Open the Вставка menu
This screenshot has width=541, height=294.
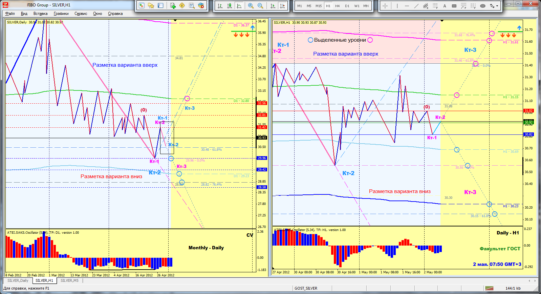click(40, 14)
